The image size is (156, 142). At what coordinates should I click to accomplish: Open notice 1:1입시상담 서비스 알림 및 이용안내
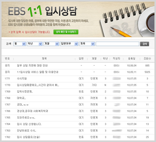tap(37, 72)
